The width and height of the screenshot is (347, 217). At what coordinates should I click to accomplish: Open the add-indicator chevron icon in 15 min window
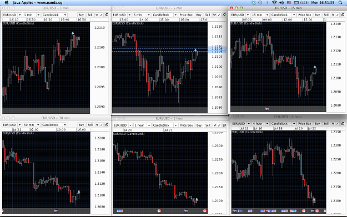333,15
